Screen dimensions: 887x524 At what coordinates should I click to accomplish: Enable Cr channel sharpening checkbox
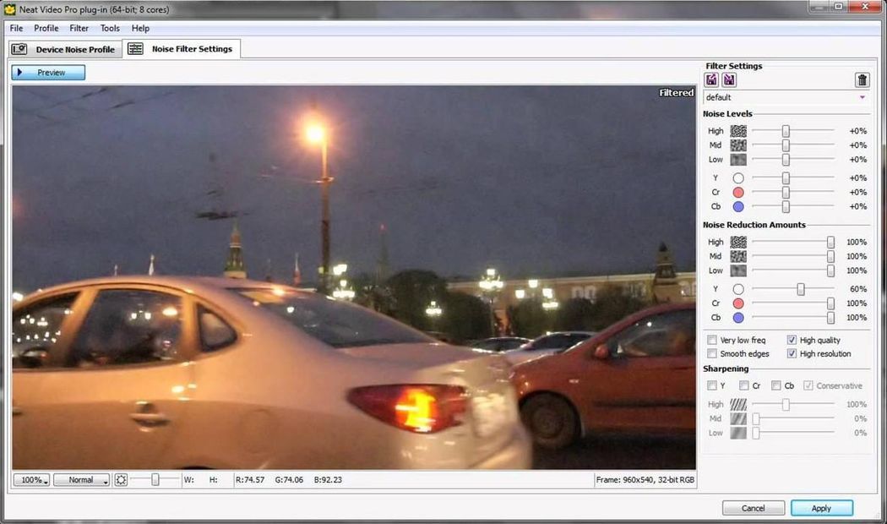[744, 385]
